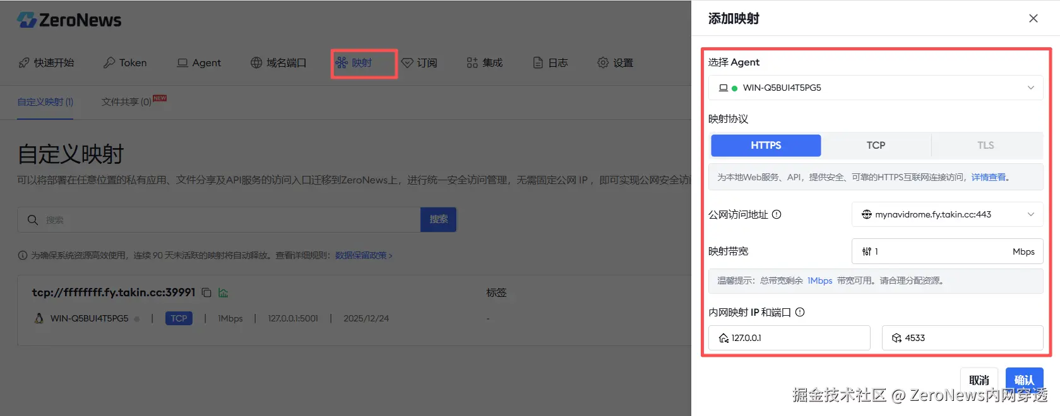Expand the 选择 Agent dropdown

(x=876, y=88)
